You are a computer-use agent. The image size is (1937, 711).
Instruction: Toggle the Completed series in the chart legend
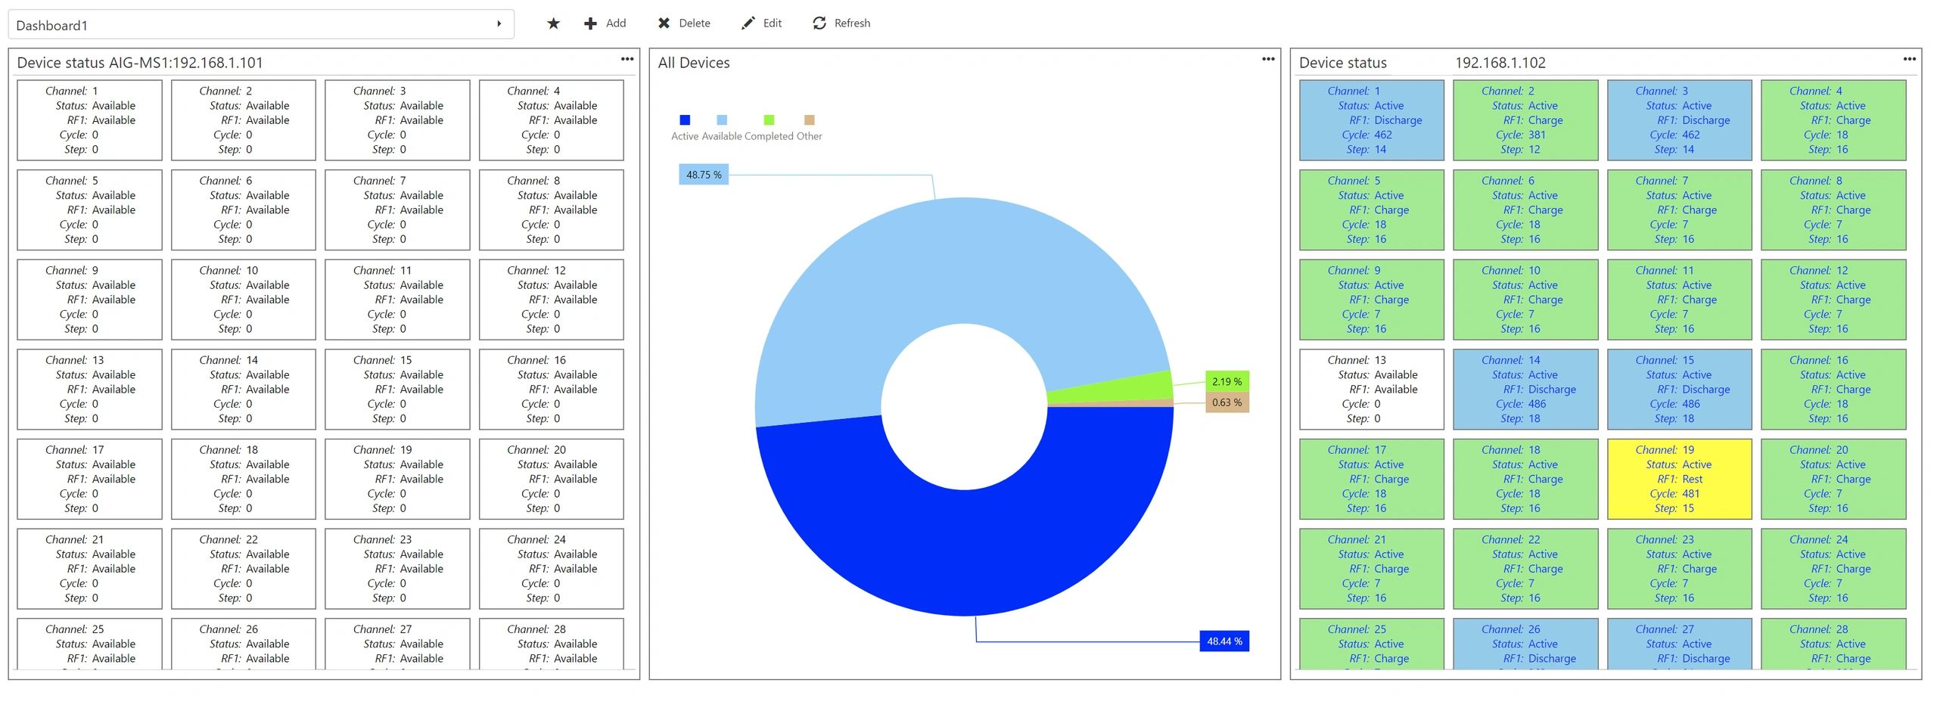pos(768,120)
